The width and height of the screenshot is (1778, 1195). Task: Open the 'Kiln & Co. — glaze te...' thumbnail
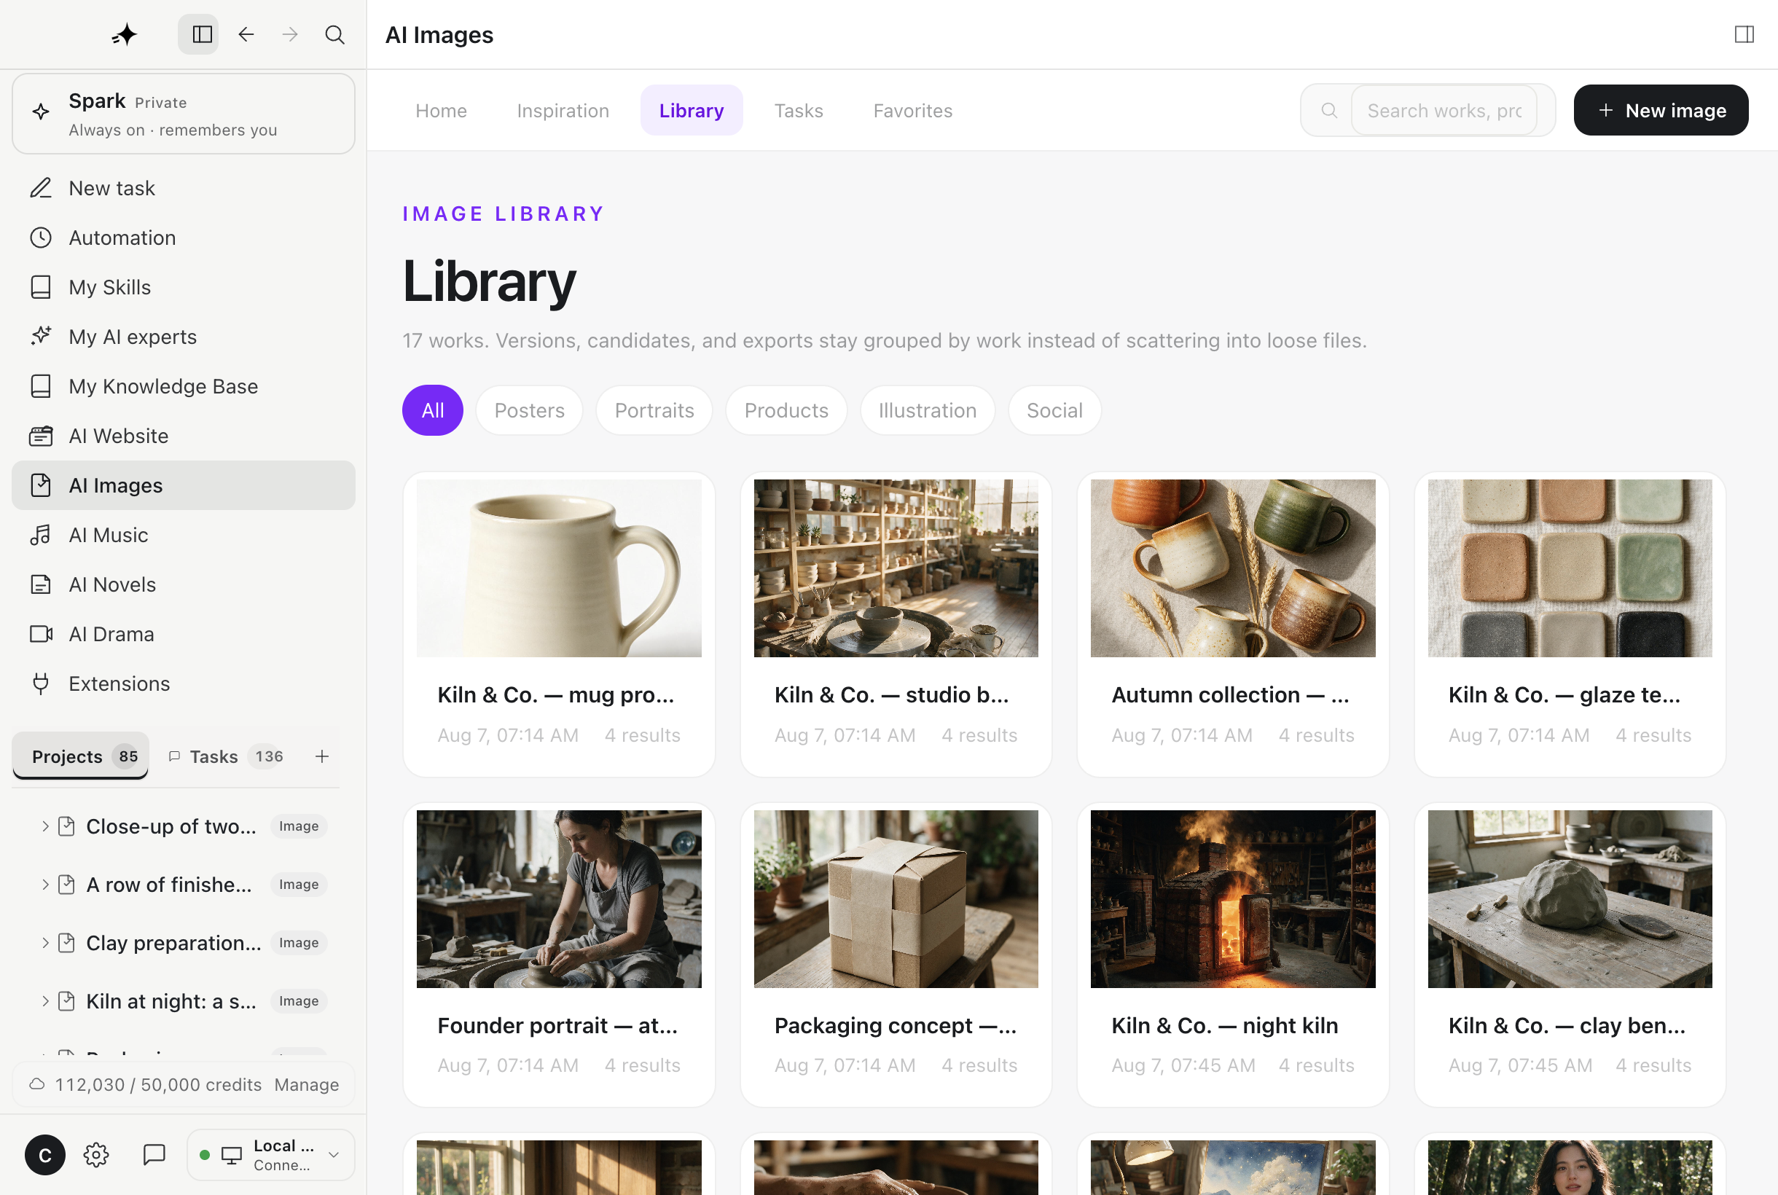pyautogui.click(x=1570, y=568)
